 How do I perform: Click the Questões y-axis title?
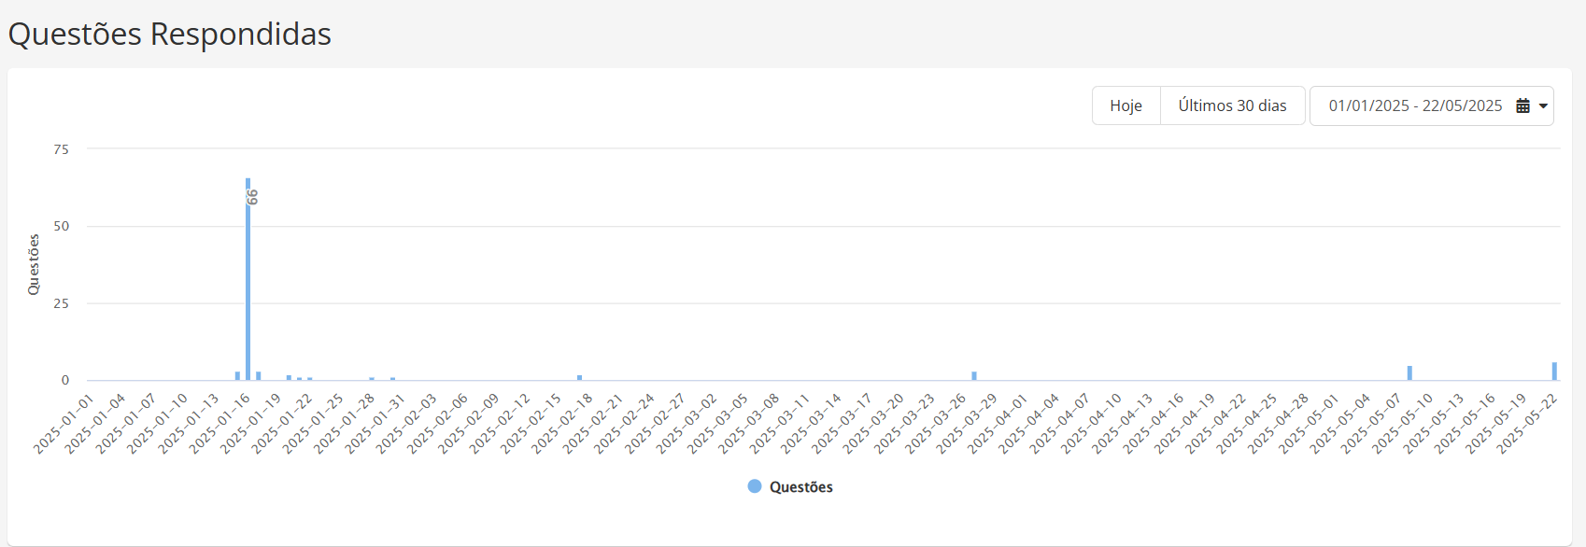[x=34, y=265]
